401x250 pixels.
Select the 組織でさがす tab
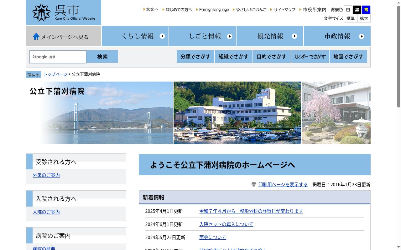(x=234, y=57)
